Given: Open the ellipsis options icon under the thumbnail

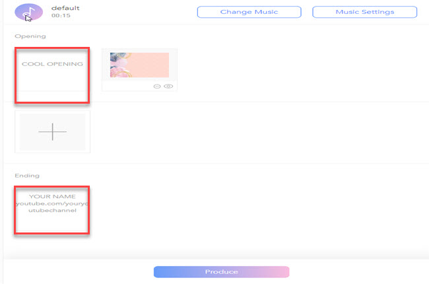Looking at the screenshot, I should coord(158,86).
